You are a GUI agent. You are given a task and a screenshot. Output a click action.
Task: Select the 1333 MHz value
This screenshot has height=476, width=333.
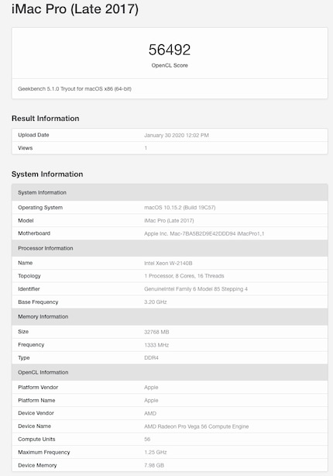tap(156, 345)
